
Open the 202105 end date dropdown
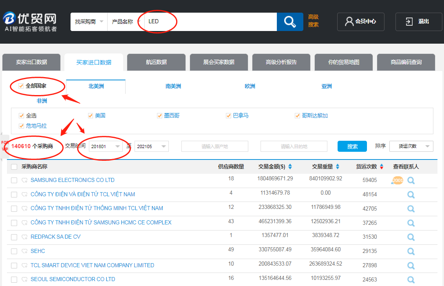[152, 146]
